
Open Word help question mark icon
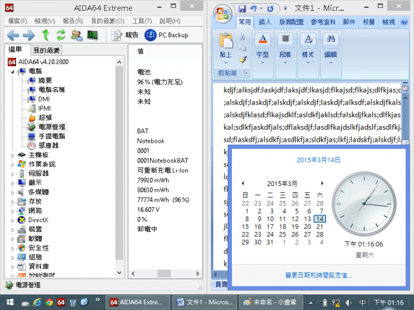tap(404, 22)
